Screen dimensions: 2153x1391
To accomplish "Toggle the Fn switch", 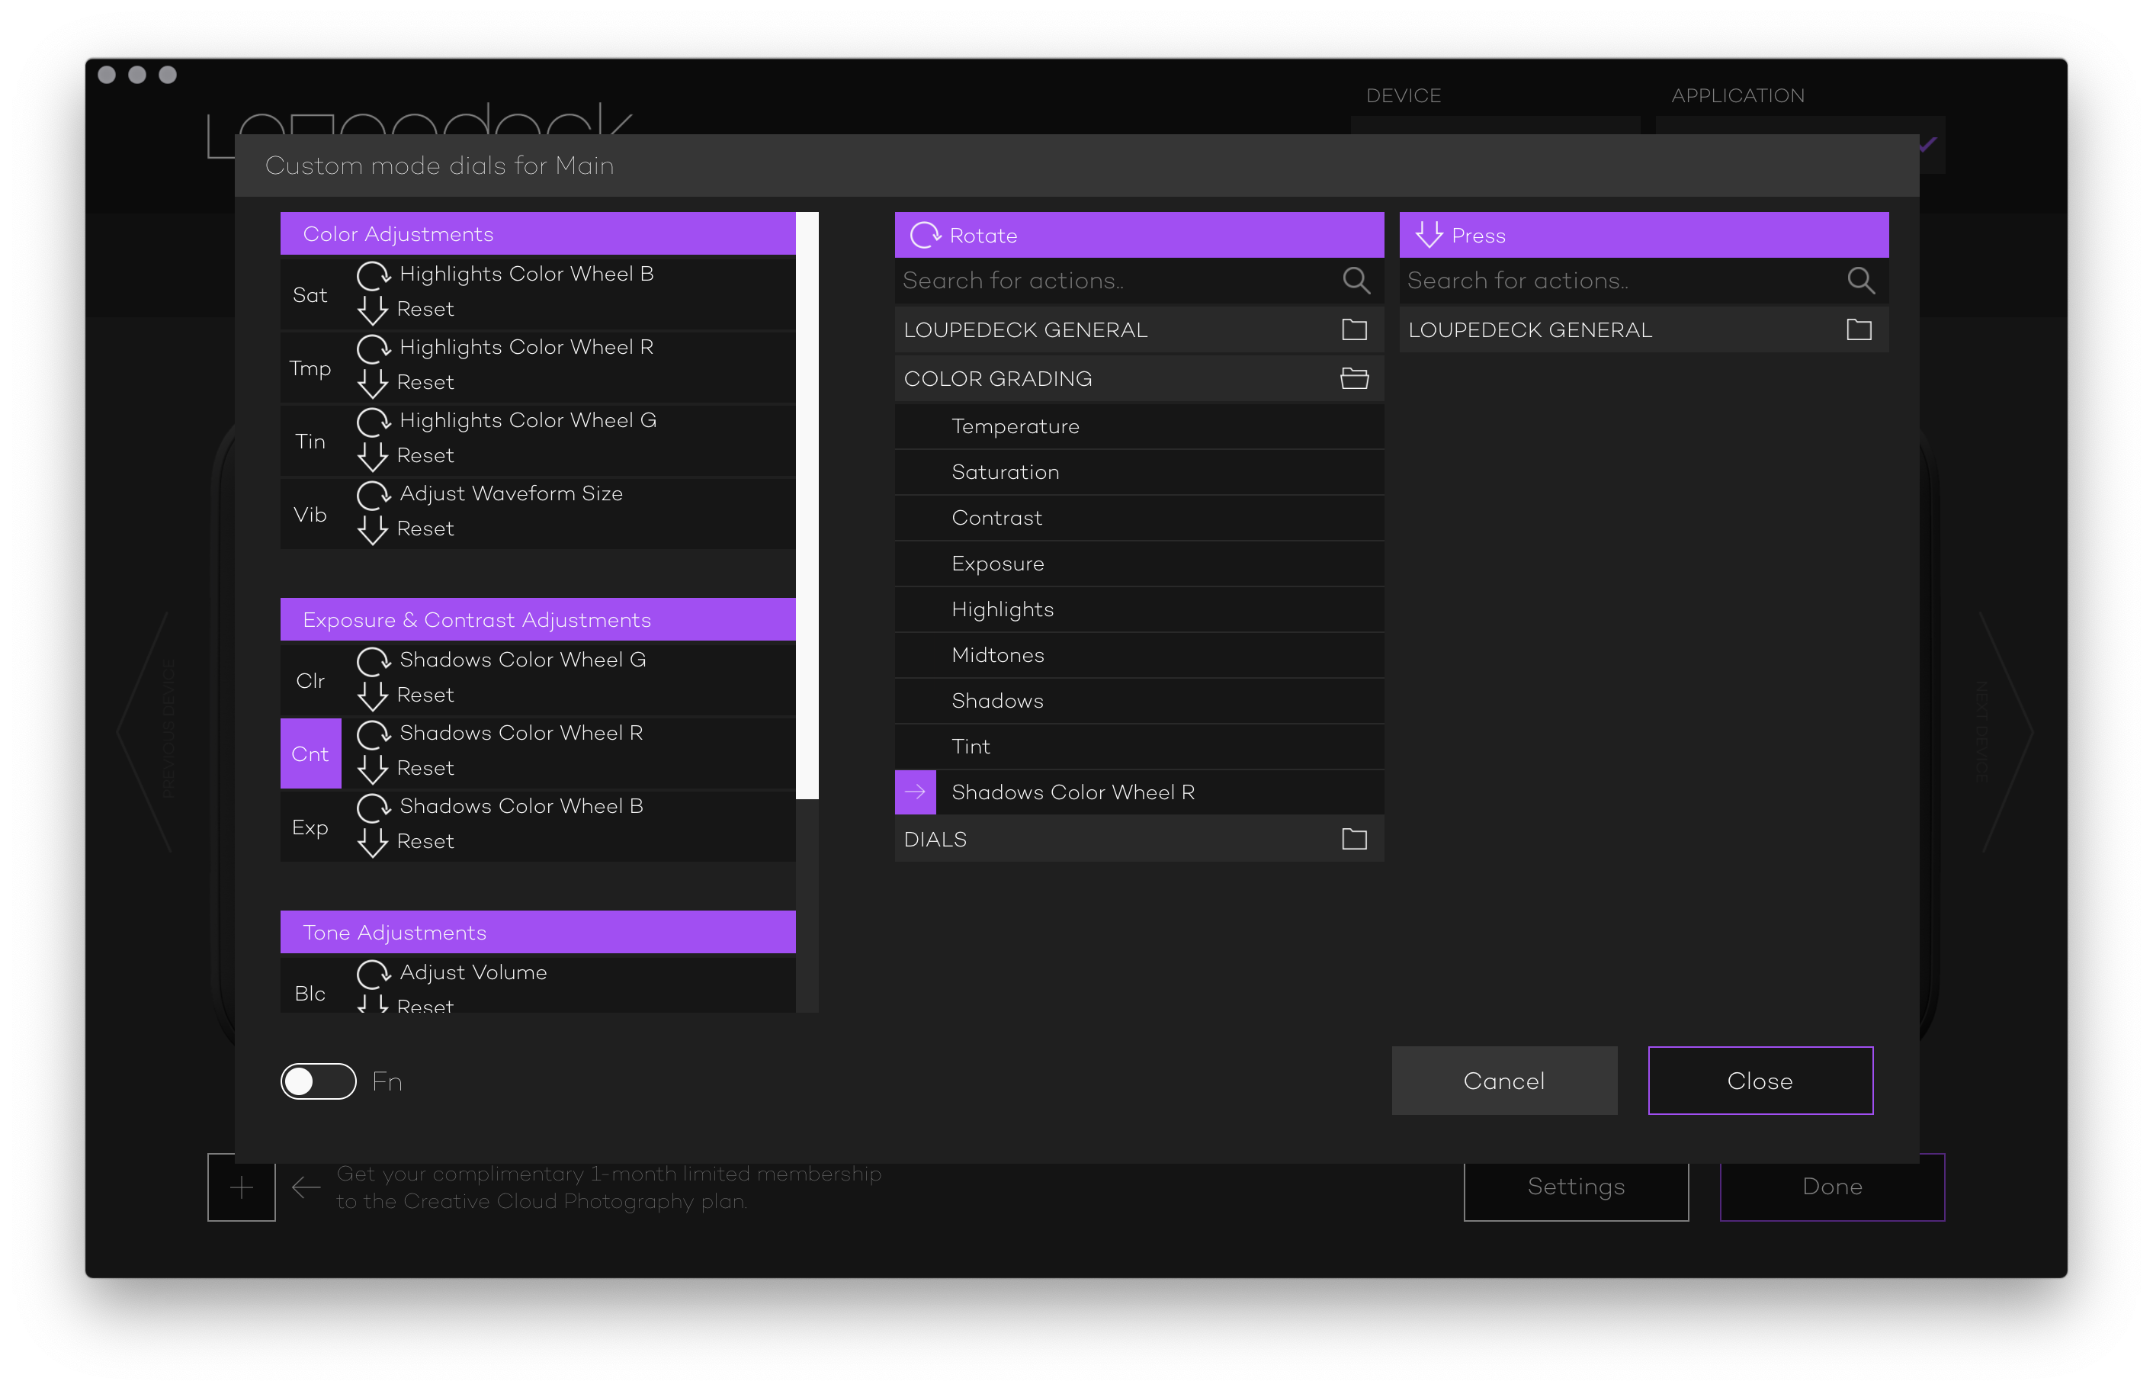I will point(318,1081).
